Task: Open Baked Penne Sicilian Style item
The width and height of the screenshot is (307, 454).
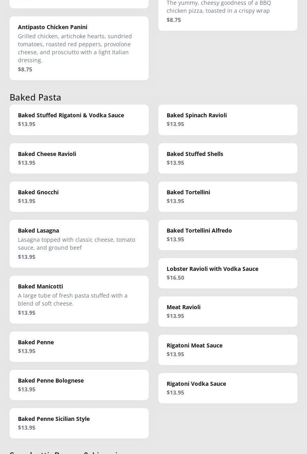Action: click(79, 423)
